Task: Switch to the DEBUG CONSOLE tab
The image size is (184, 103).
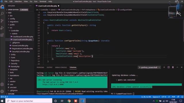Action: pyautogui.click(x=61, y=68)
